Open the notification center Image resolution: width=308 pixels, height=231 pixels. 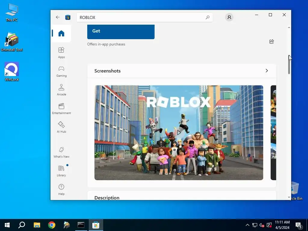[299, 225]
